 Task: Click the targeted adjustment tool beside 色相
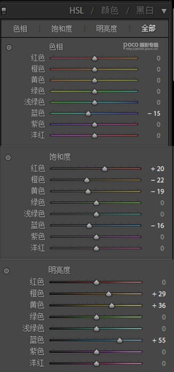(9, 47)
